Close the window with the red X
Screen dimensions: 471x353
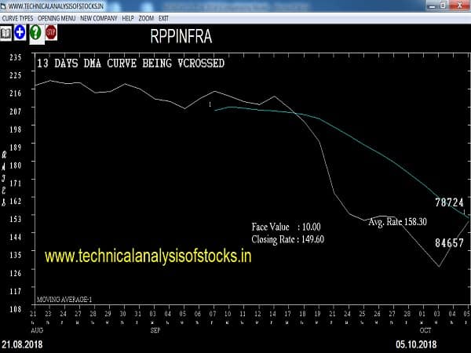tap(462, 5)
